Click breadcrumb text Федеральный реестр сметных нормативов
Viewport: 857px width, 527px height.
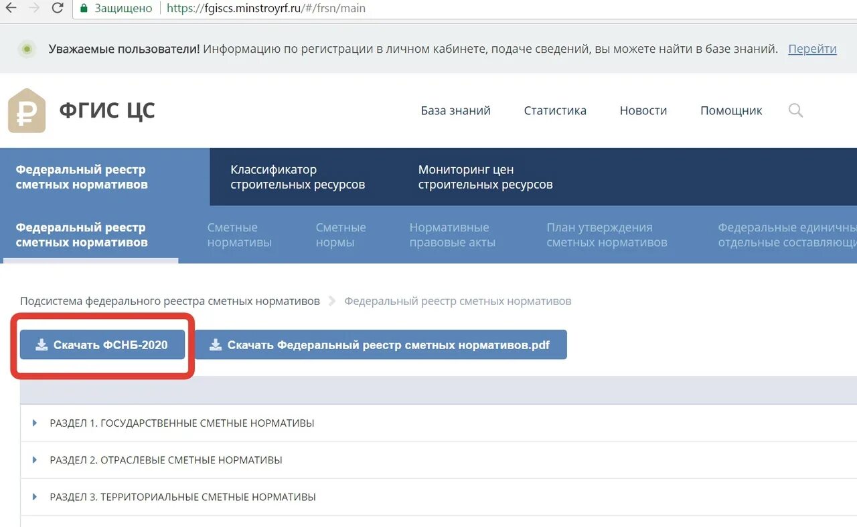[x=458, y=301]
